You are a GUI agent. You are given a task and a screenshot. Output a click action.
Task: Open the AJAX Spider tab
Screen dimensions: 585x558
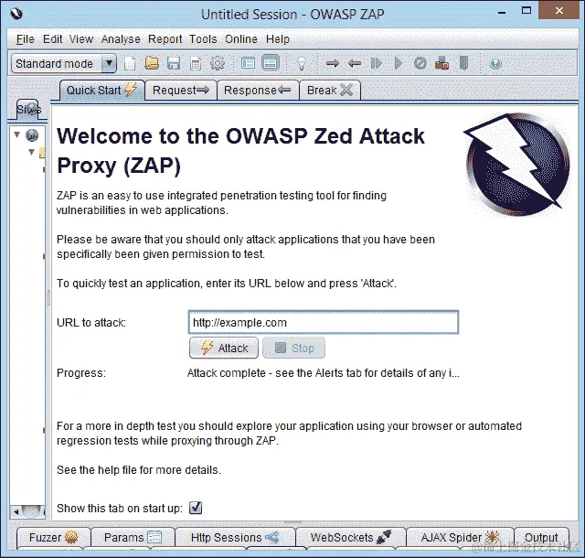tap(460, 538)
